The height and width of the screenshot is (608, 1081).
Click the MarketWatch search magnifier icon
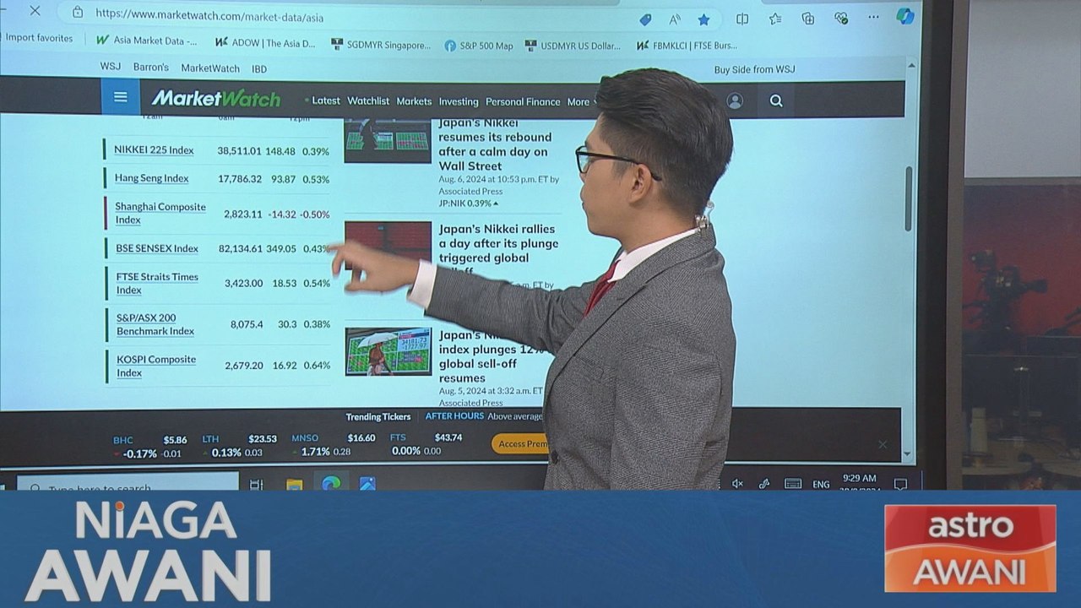[x=776, y=101]
